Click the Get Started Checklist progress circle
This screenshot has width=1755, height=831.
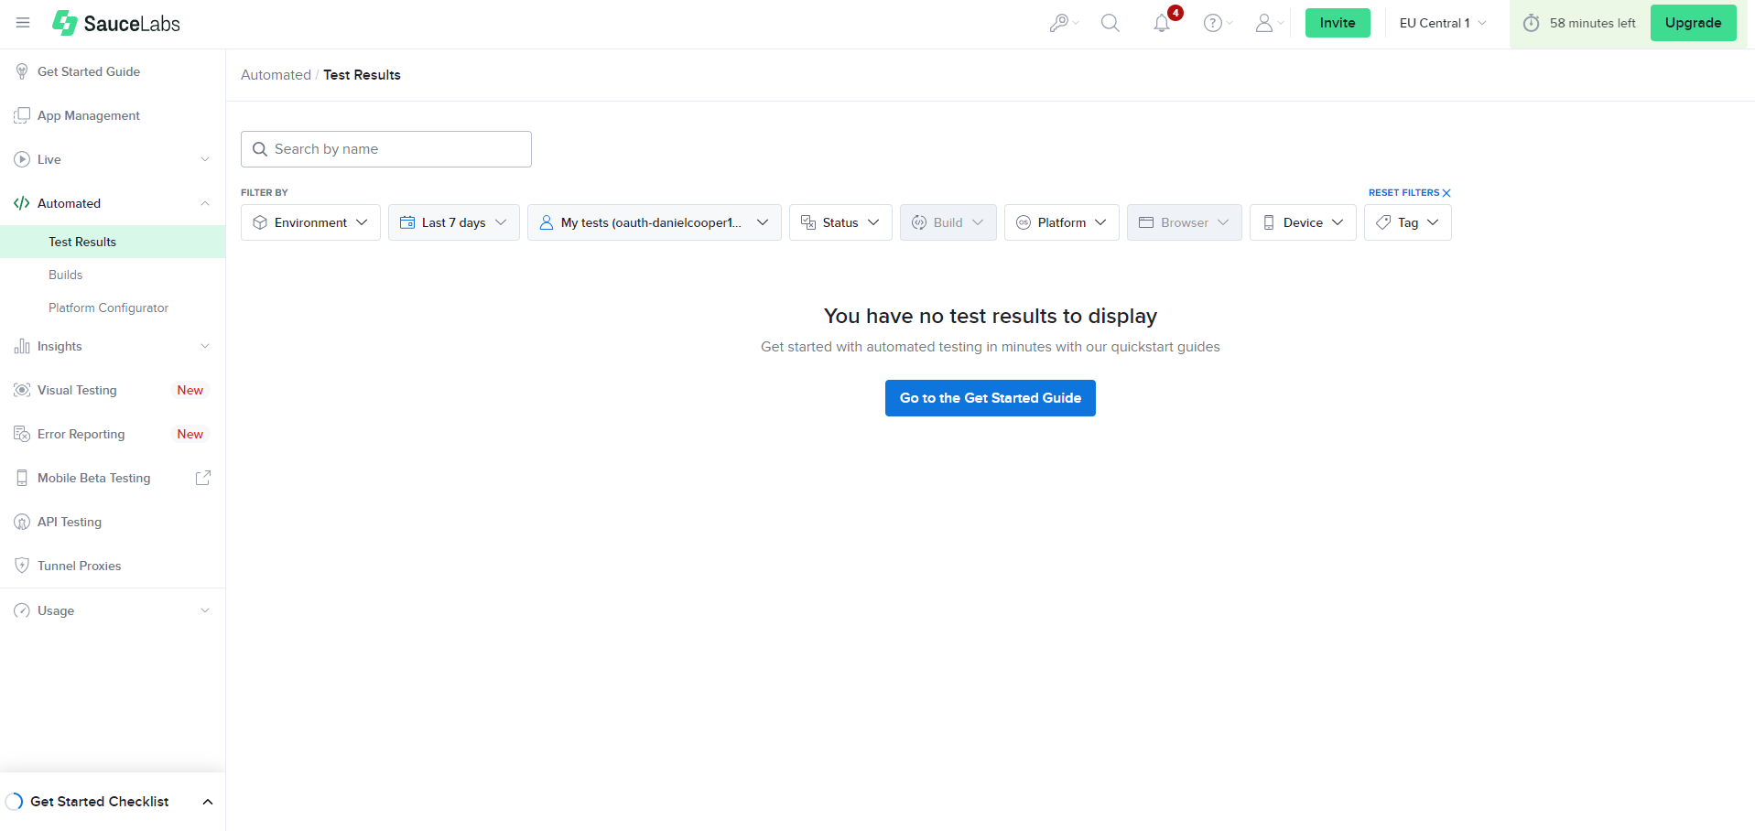pyautogui.click(x=15, y=802)
